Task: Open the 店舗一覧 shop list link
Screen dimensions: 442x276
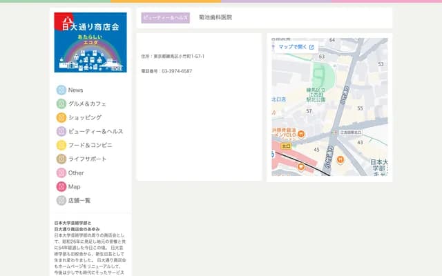Action: point(79,200)
